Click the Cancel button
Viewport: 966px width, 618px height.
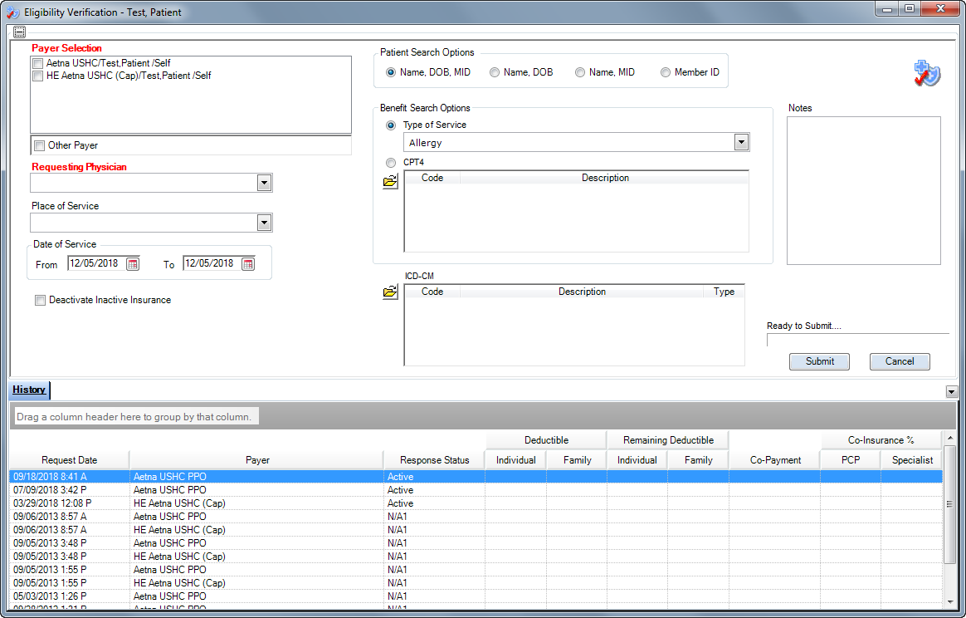[900, 361]
